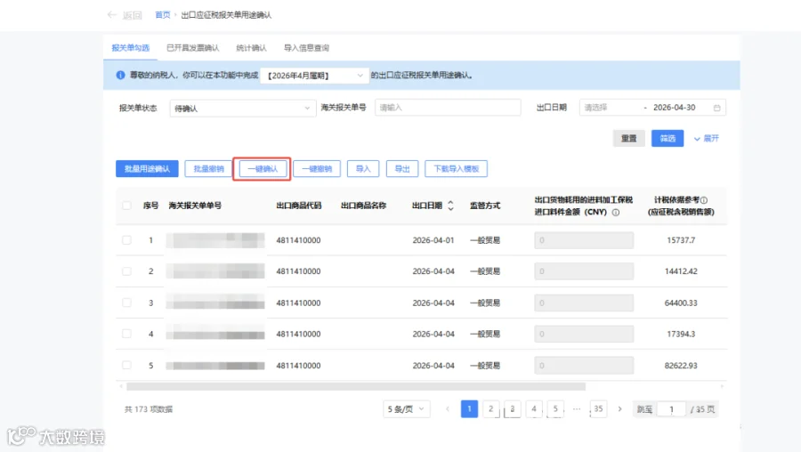Go to page 4 in pagination
Viewport: 801px width, 452px height.
[534, 409]
